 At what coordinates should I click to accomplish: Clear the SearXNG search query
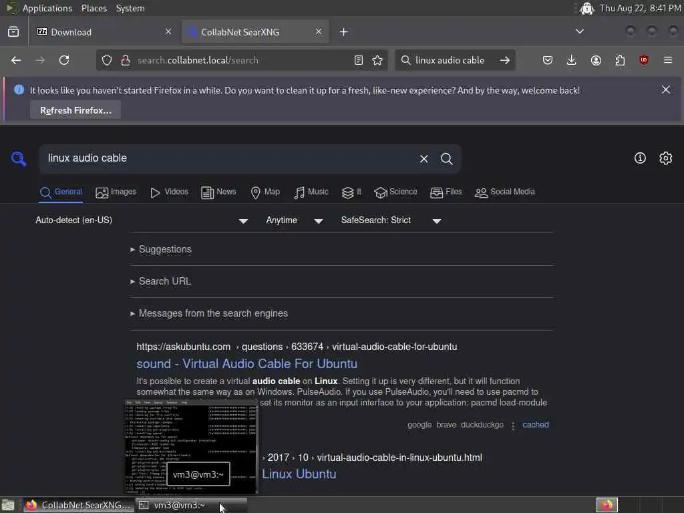click(423, 159)
